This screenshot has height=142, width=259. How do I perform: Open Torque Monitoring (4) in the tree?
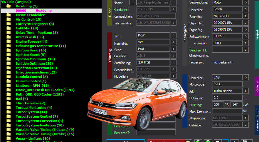point(34,108)
